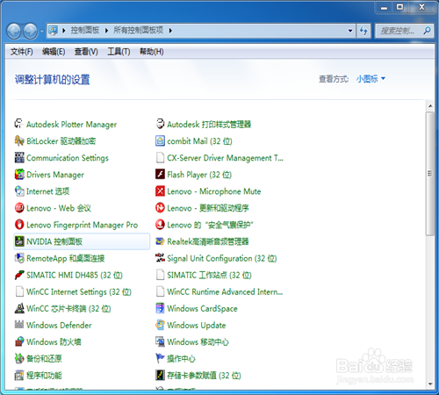Open the recent pages arrow beside Forward
Viewport: 439px width, 395px height.
42,31
